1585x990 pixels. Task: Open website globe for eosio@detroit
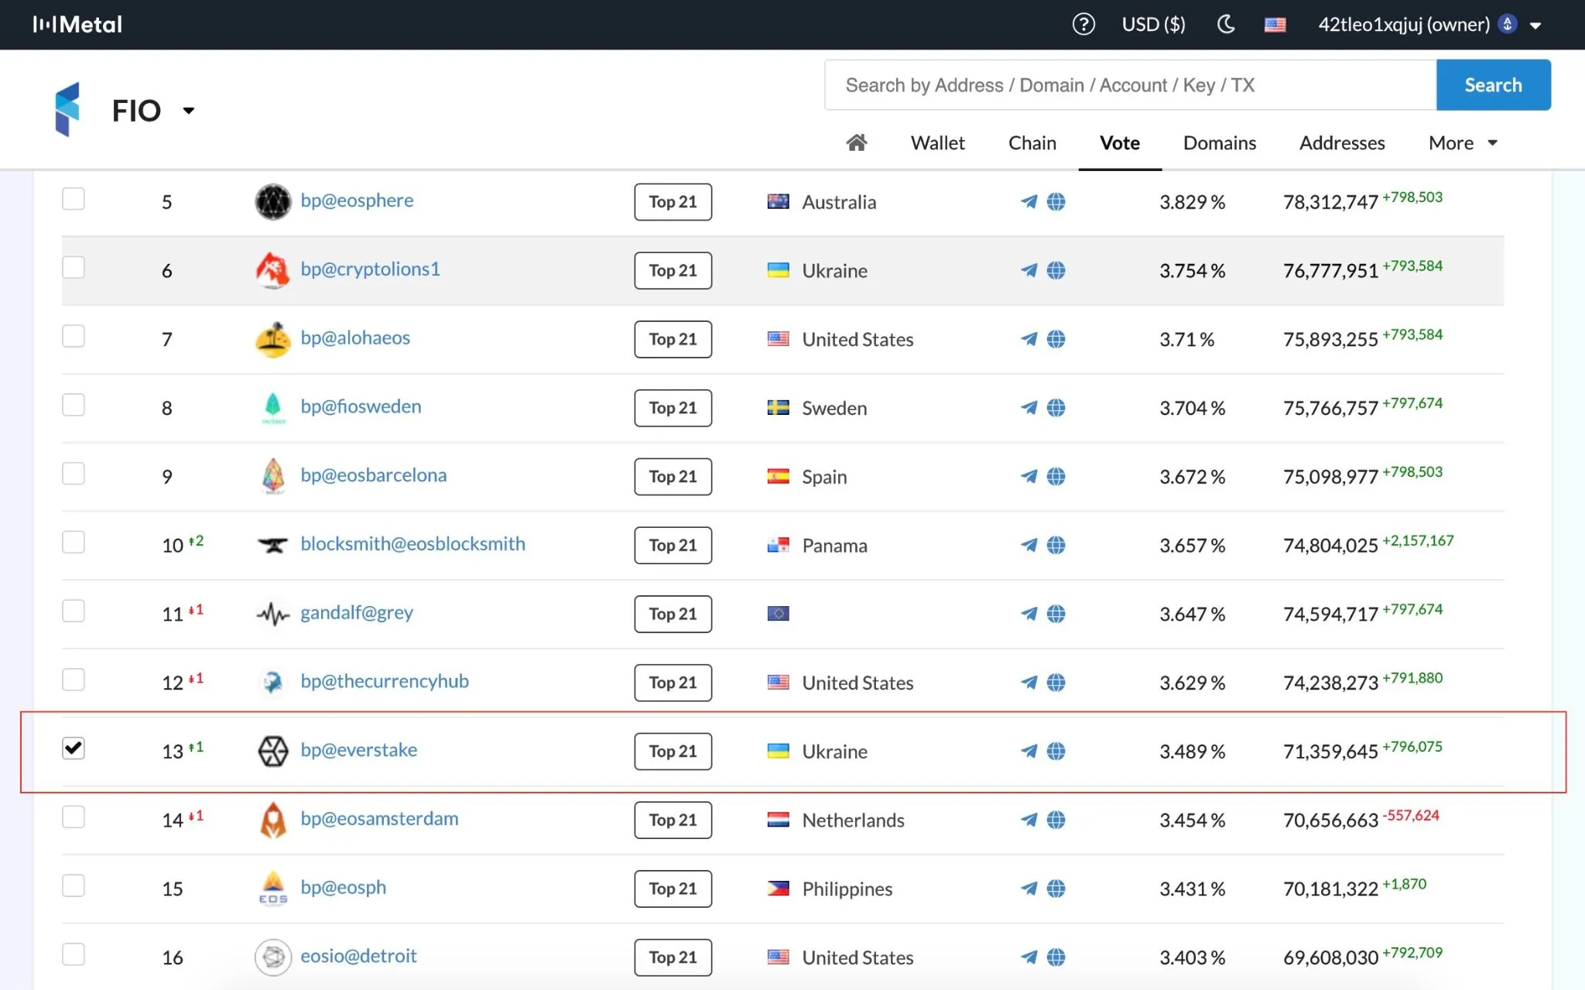[1056, 957]
